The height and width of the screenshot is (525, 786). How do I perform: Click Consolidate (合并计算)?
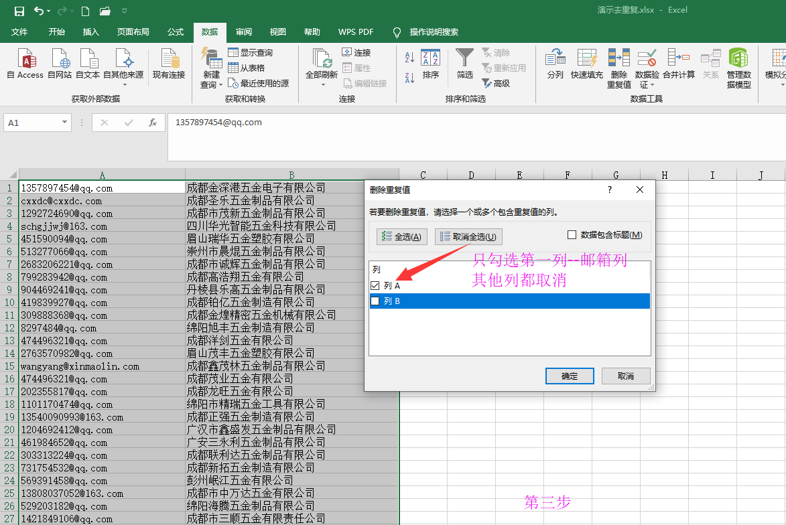tap(679, 64)
